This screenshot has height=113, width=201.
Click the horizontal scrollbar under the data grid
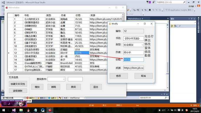click(x=58, y=73)
